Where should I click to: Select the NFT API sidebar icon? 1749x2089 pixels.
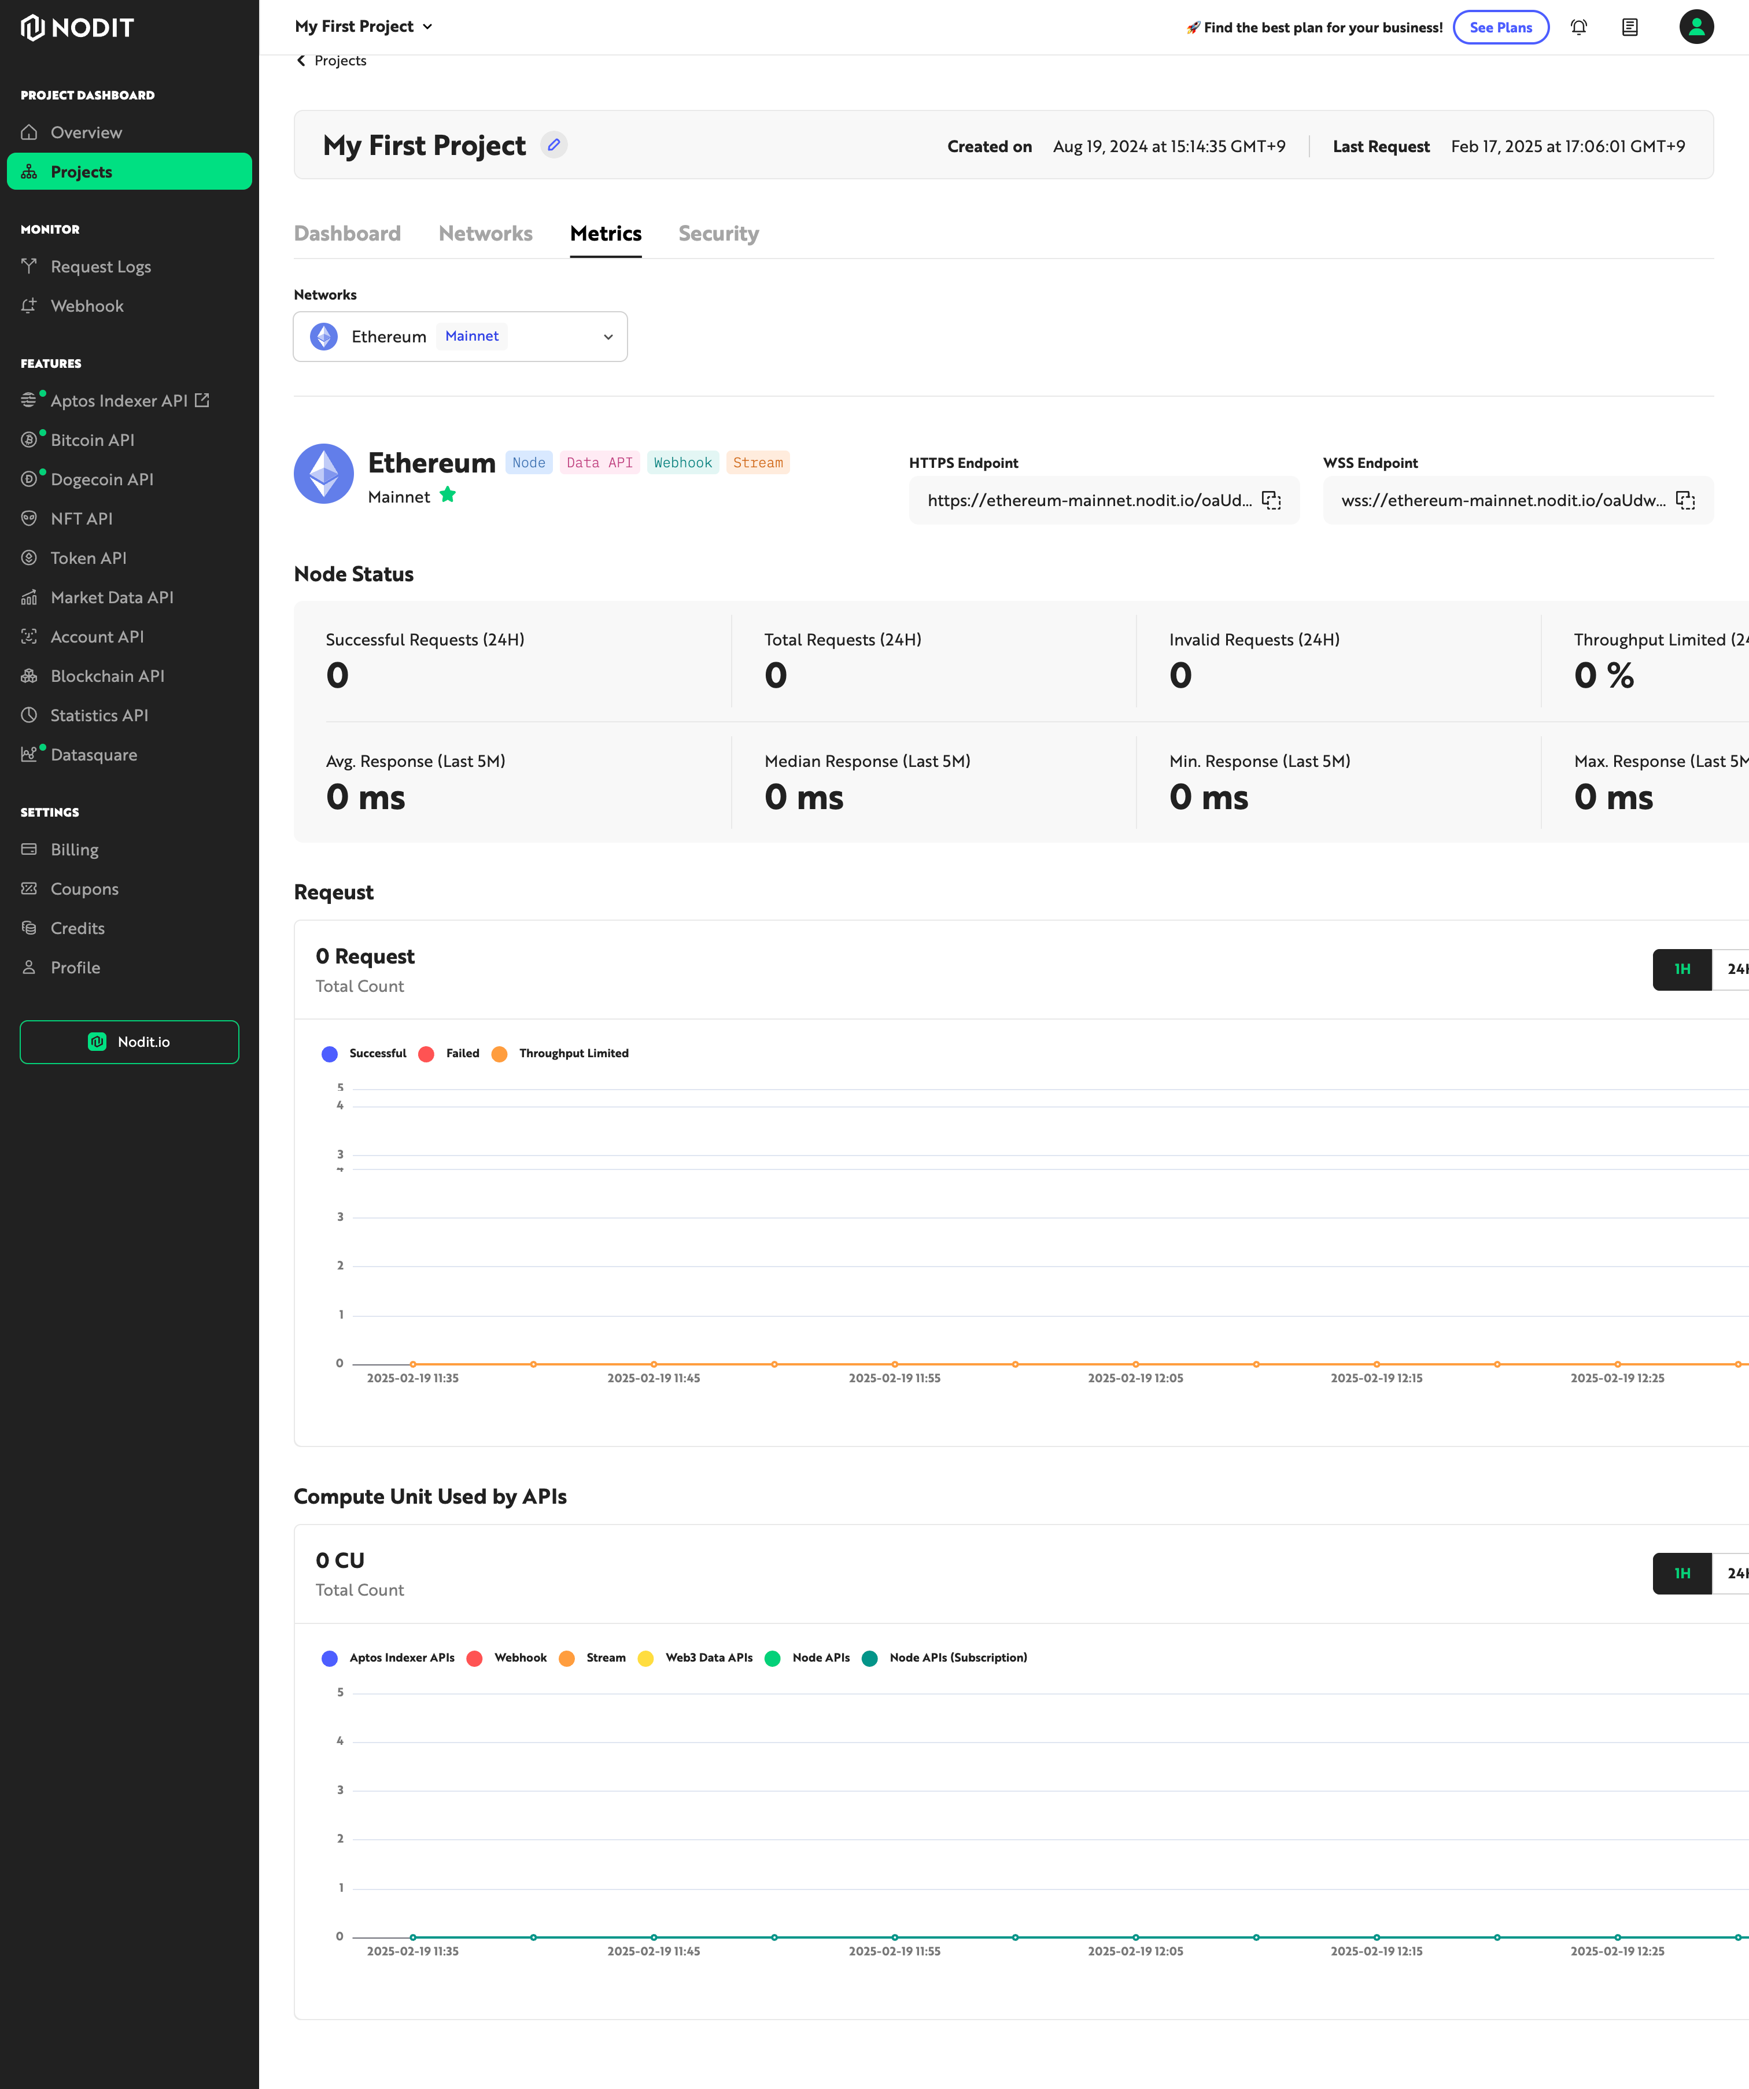tap(30, 518)
